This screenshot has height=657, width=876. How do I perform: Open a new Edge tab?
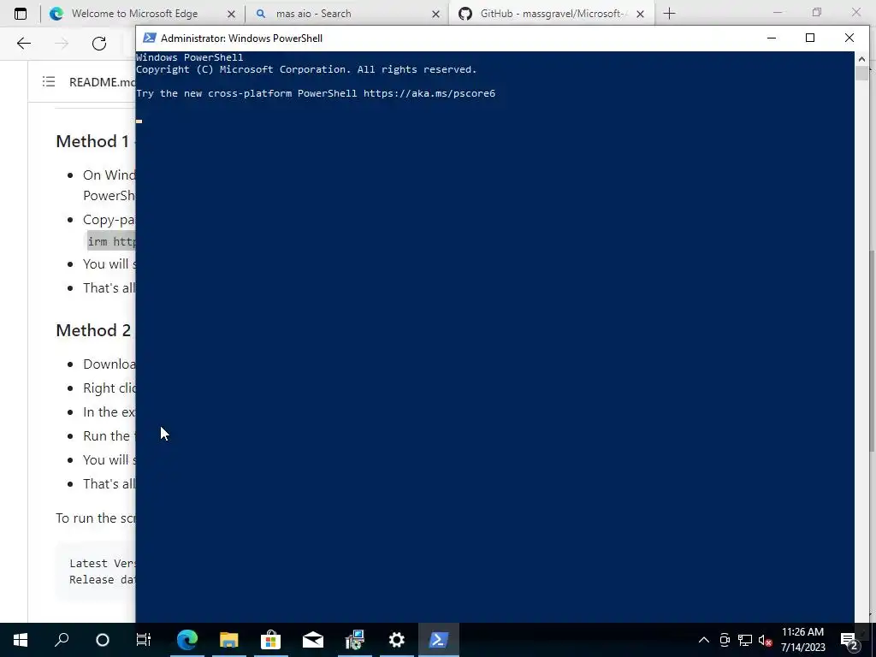click(x=669, y=14)
